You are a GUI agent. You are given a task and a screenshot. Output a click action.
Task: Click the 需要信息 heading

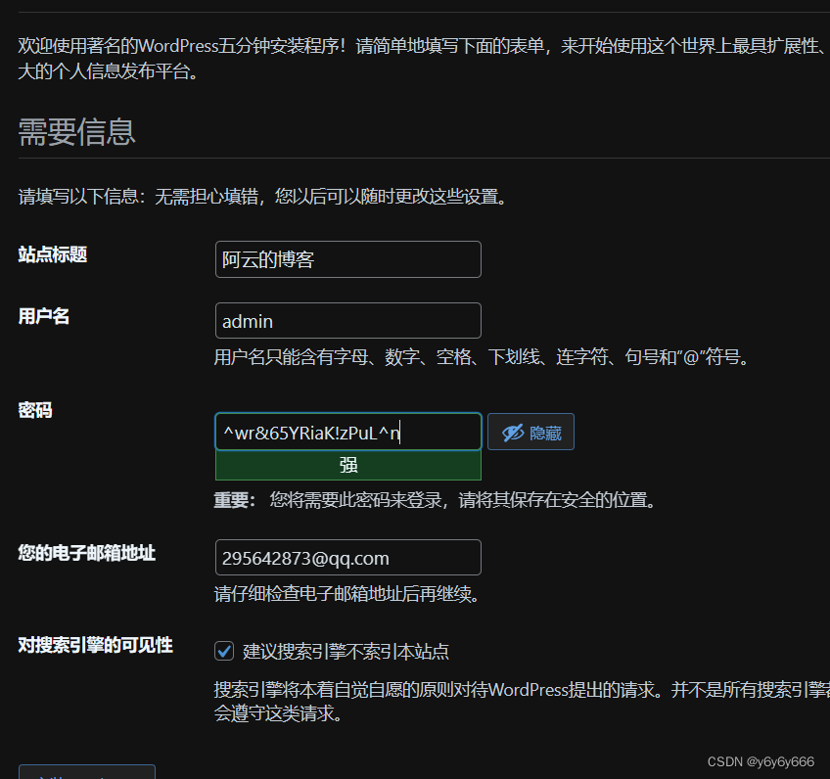click(x=76, y=132)
